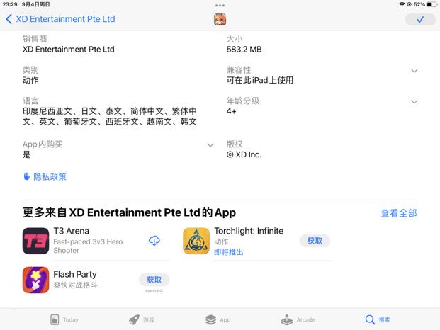Open the Torchlight: Infinite app icon
This screenshot has width=440, height=330.
click(196, 241)
